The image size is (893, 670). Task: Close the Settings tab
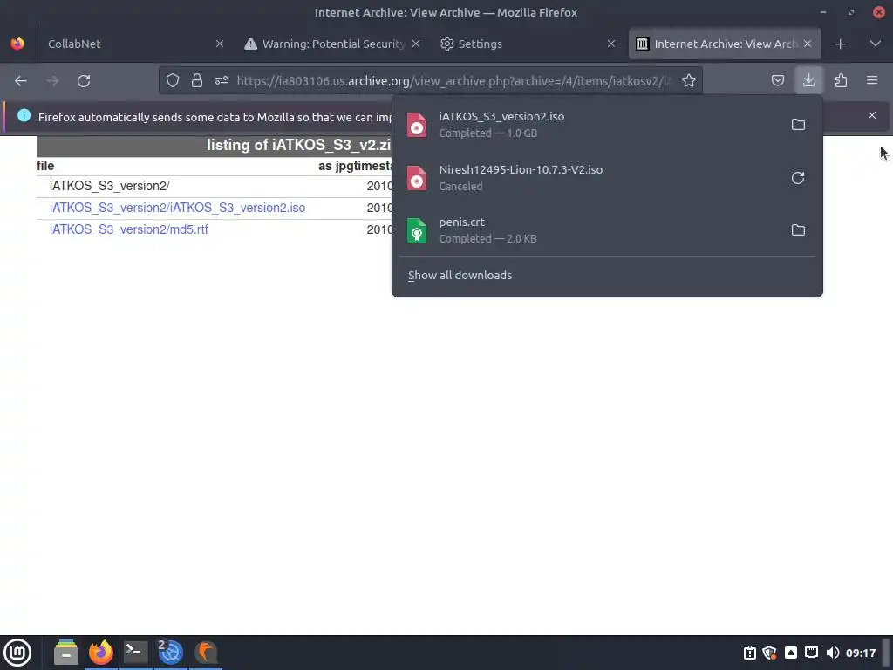click(x=611, y=44)
